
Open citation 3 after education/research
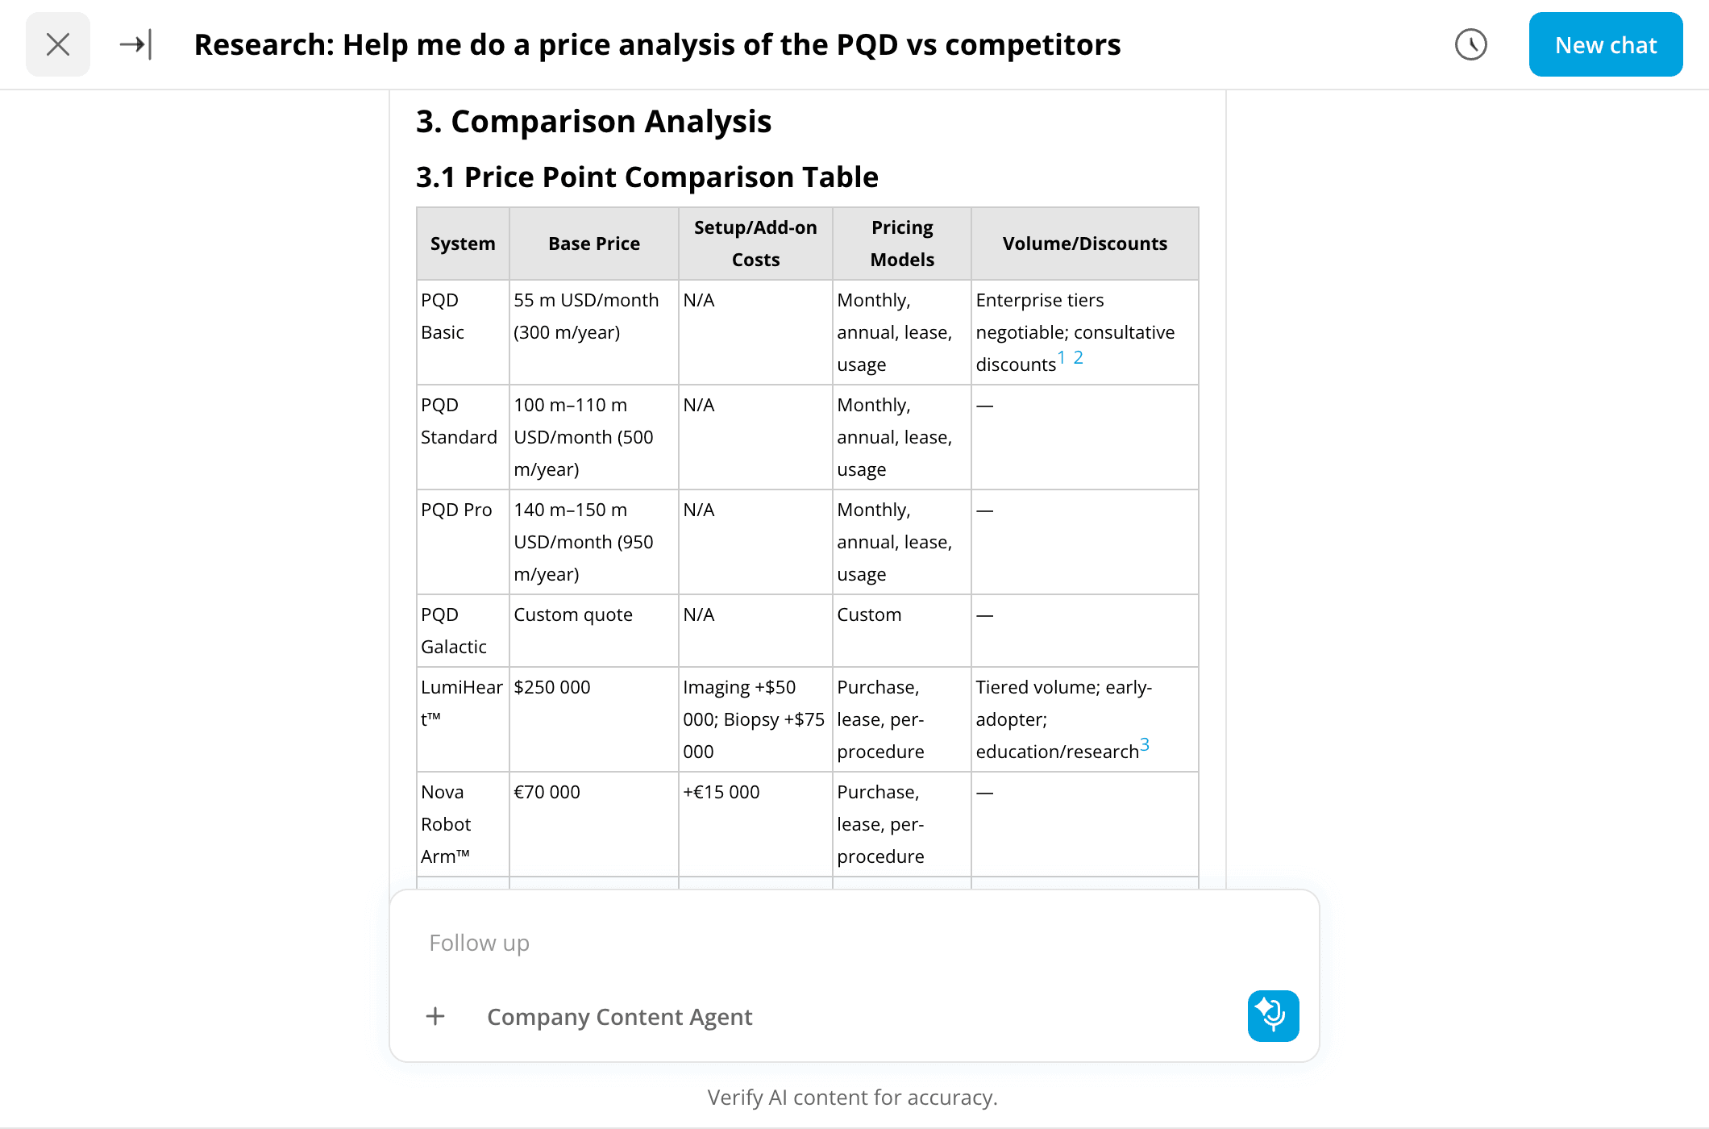tap(1145, 744)
